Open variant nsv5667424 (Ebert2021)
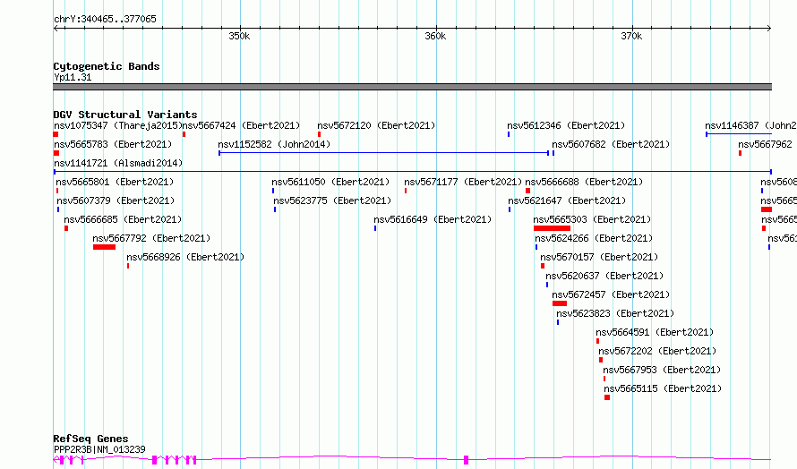The height and width of the screenshot is (469, 797). coord(242,125)
